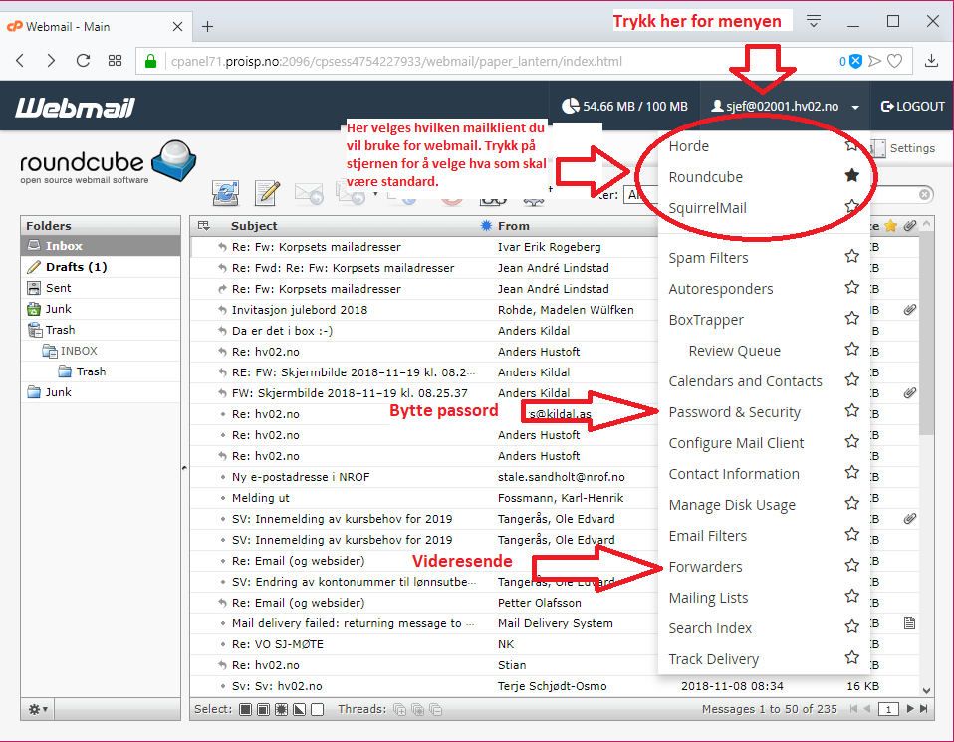Select the compose new message pencil icon
Screen dimensions: 954x742
click(266, 192)
